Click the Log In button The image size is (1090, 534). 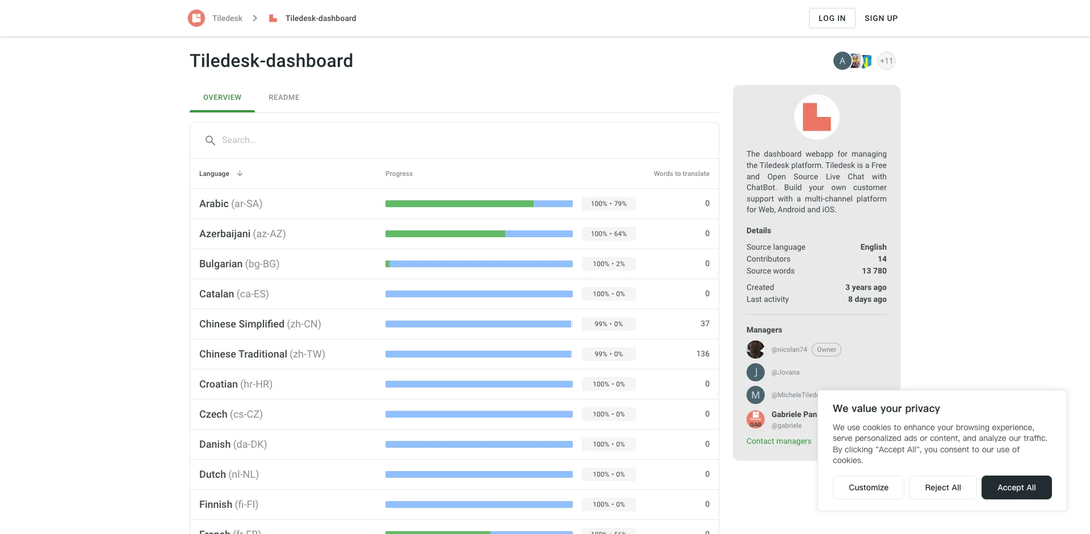[832, 18]
